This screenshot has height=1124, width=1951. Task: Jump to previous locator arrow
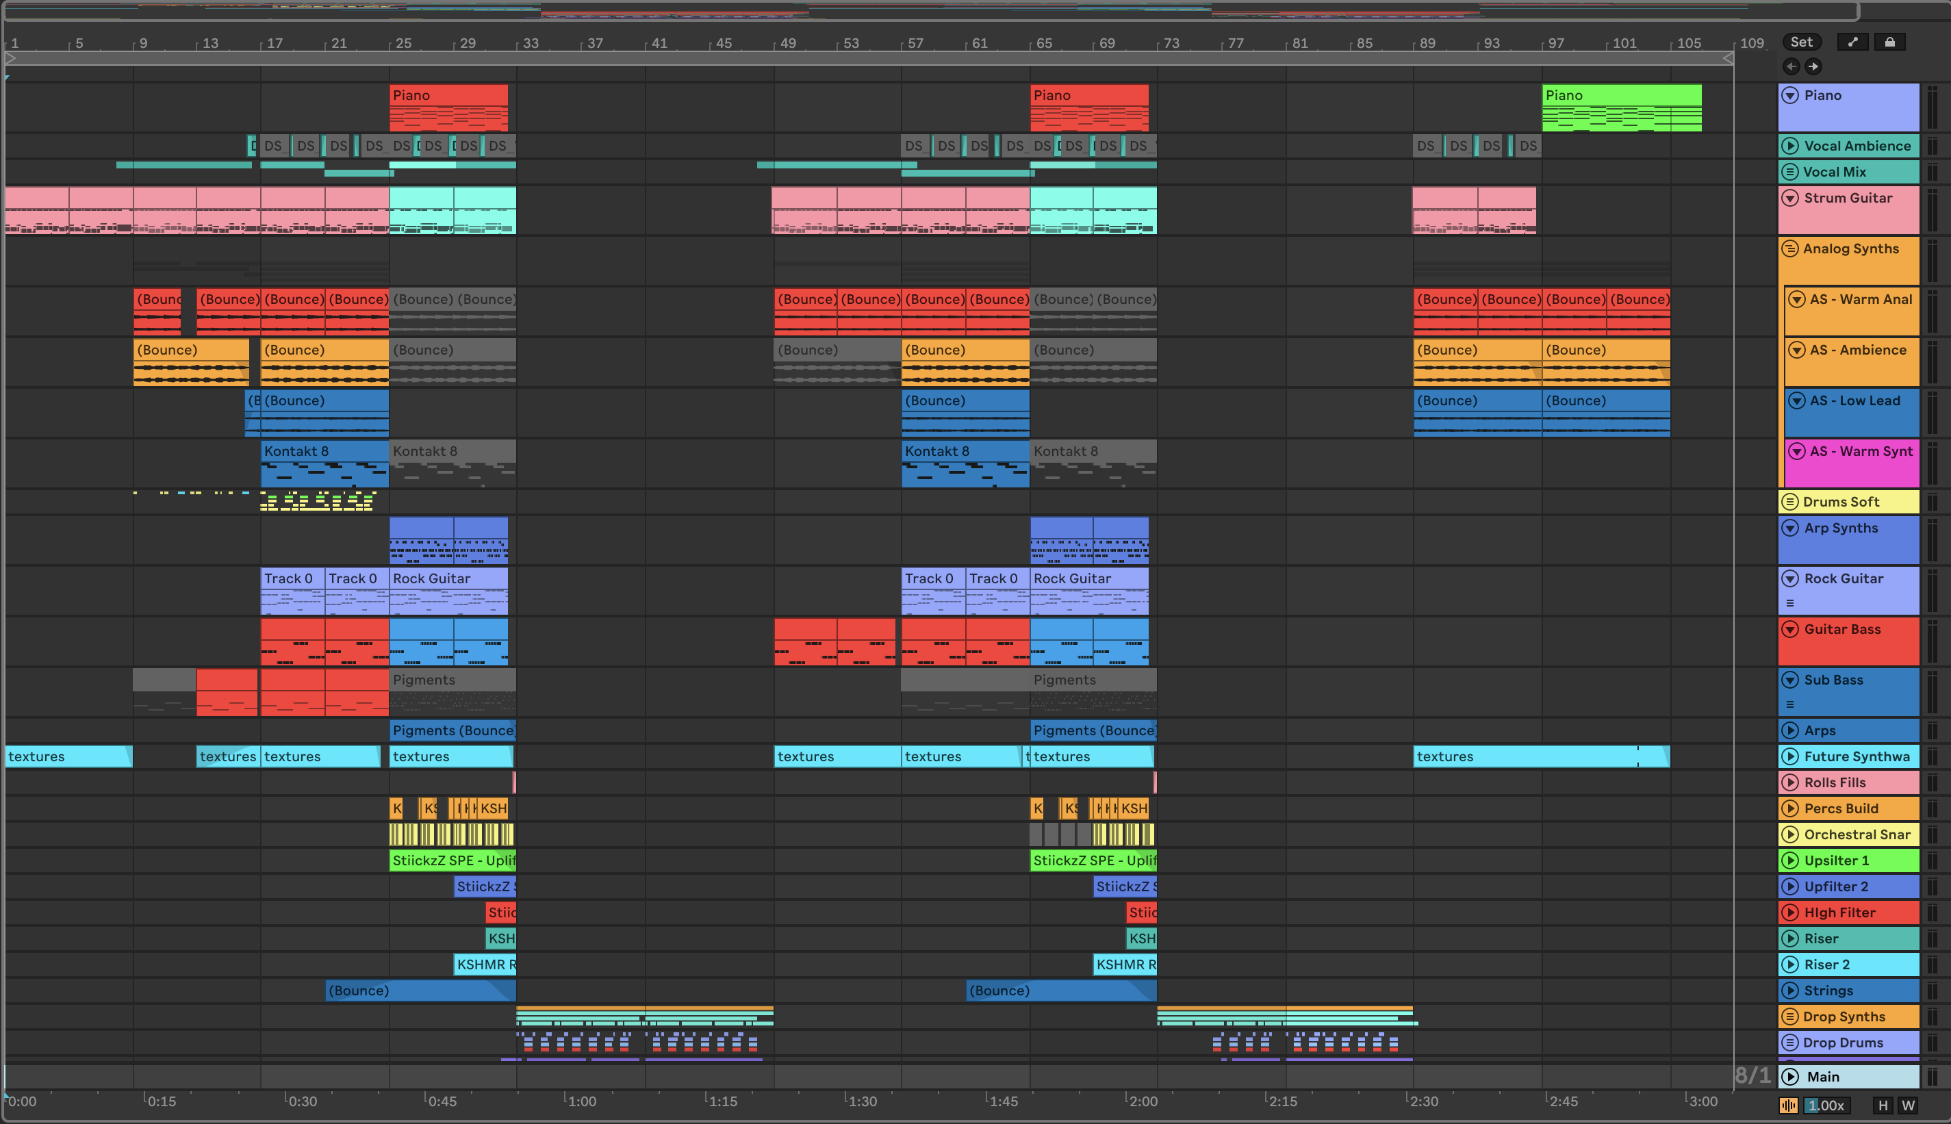point(1791,66)
